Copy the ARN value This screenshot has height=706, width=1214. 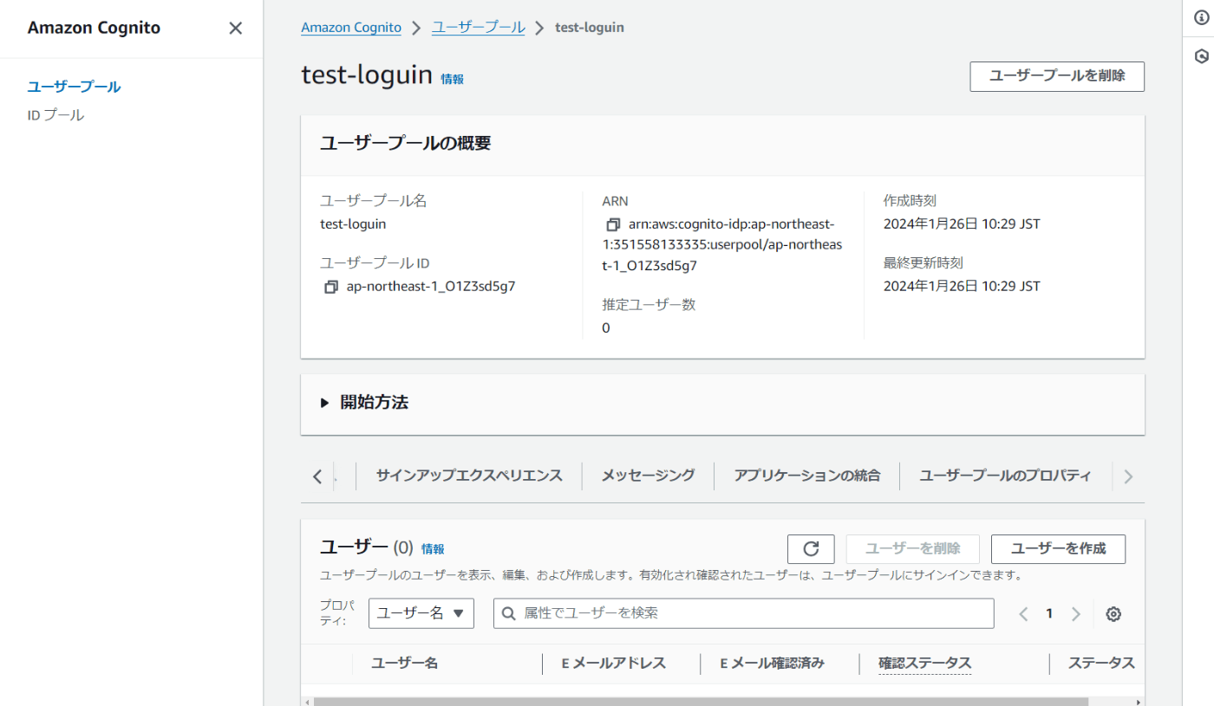point(613,224)
